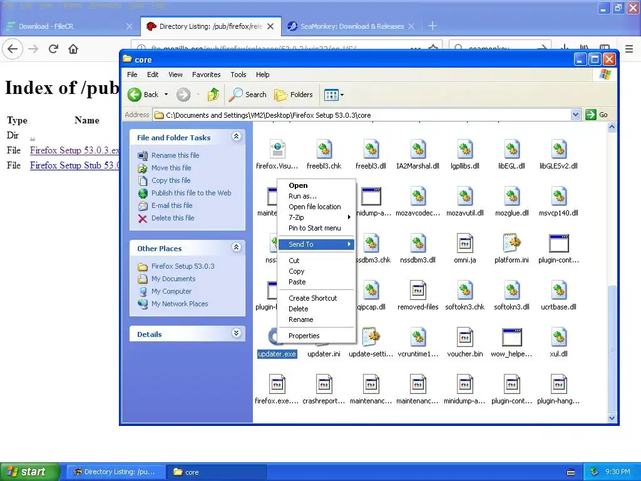Viewport: 641px width, 481px height.
Task: Open My Documents from Other Places
Action: pyautogui.click(x=173, y=279)
